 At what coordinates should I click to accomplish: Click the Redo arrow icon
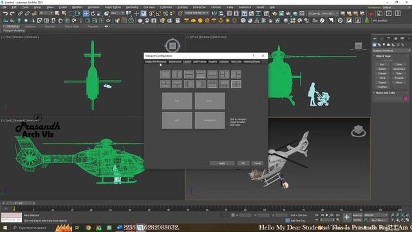(x=12, y=14)
